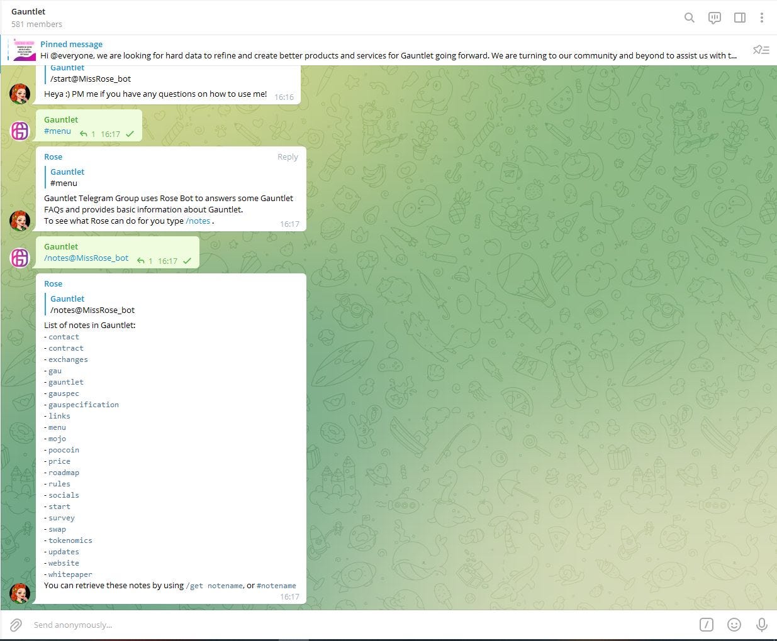Click the note name contract
This screenshot has width=777, height=641.
point(66,348)
